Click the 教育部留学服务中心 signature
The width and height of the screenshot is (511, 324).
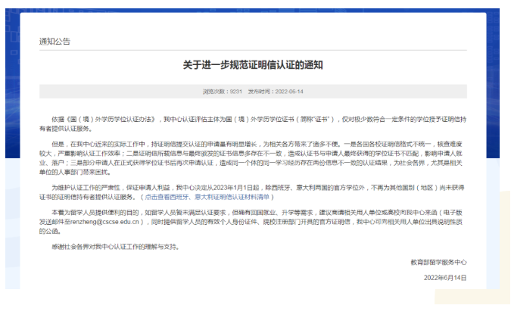click(438, 262)
